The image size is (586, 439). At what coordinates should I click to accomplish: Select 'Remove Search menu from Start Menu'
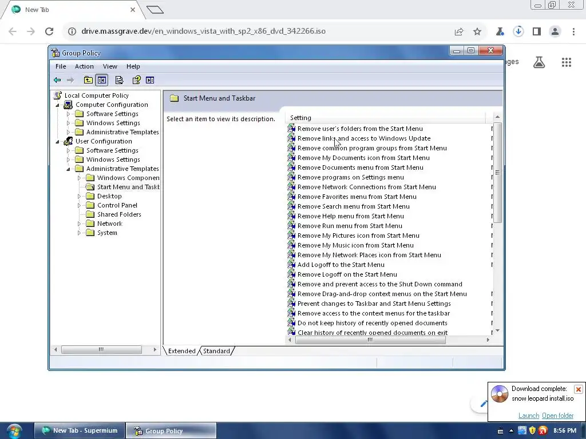(x=353, y=206)
